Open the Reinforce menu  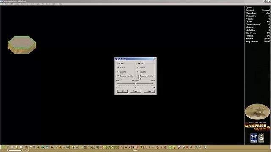pyautogui.click(x=25, y=4)
